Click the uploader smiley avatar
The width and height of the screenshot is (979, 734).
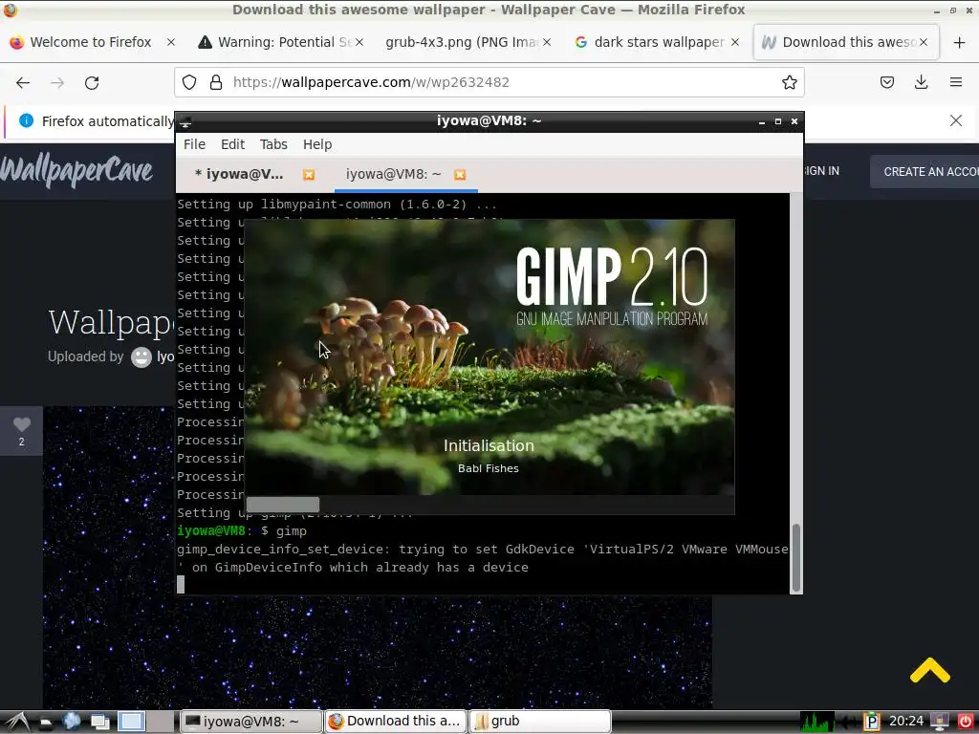(141, 357)
